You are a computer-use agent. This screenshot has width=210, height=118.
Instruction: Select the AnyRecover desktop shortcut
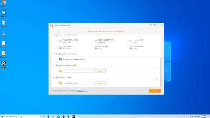click(x=4, y=65)
